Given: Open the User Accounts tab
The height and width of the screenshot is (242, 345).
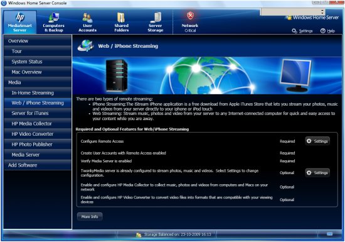Looking at the screenshot, I should pos(87,22).
